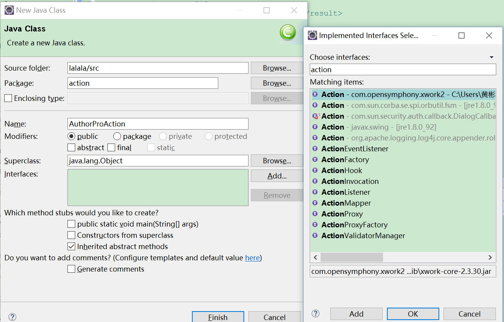The height and width of the screenshot is (322, 504).
Task: Click the help icon in Implemented Interfaces Selection dialog
Action: [316, 313]
